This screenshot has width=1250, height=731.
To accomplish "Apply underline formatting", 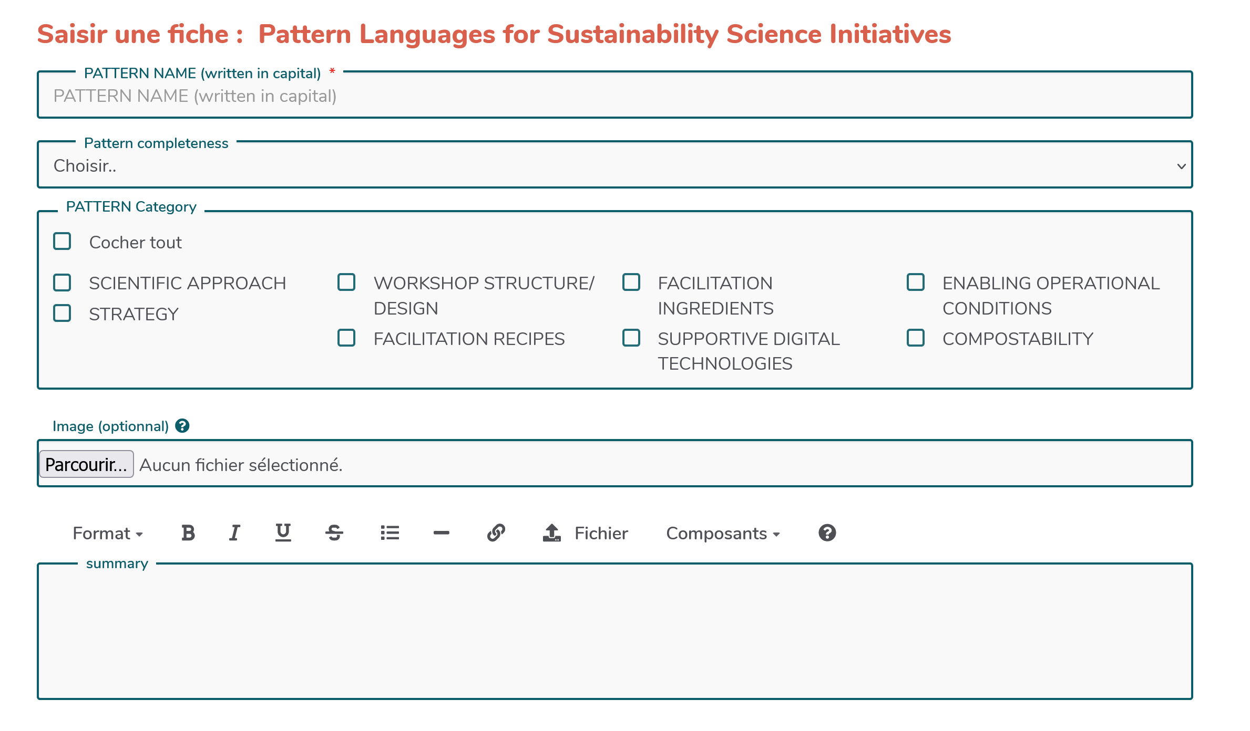I will click(283, 533).
